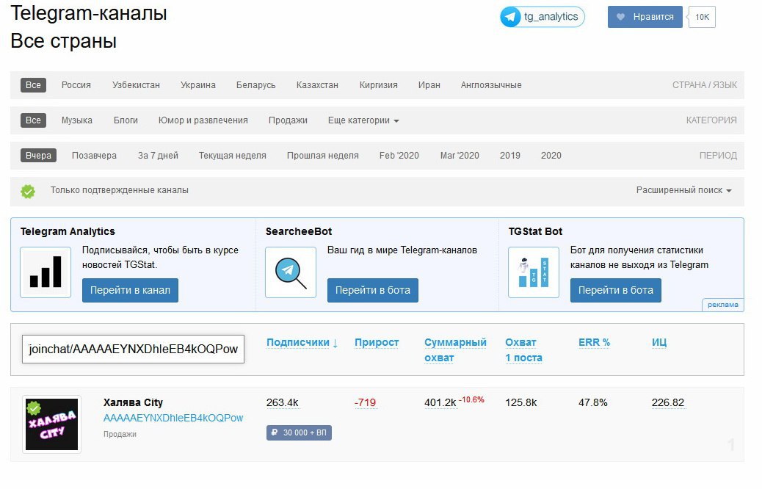Select the За 7 дней period
Screen dimensions: 762x489
158,156
